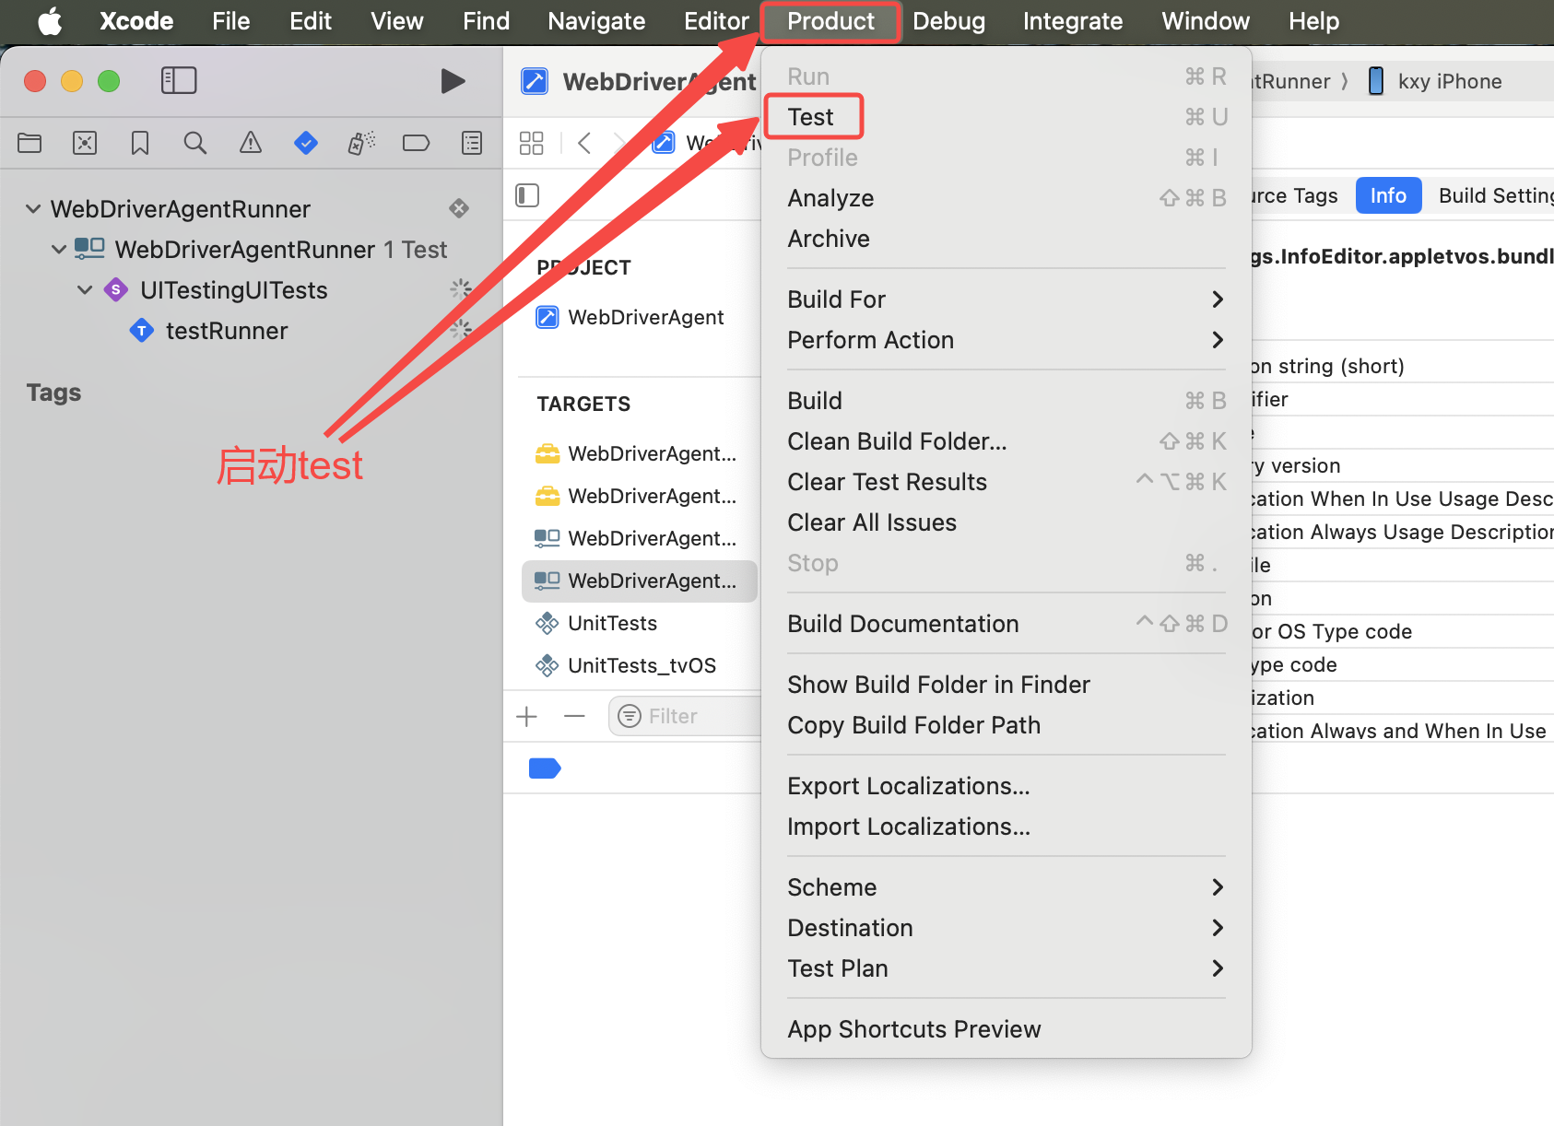This screenshot has width=1554, height=1126.
Task: Select the UITestingUITests row
Action: 234,290
